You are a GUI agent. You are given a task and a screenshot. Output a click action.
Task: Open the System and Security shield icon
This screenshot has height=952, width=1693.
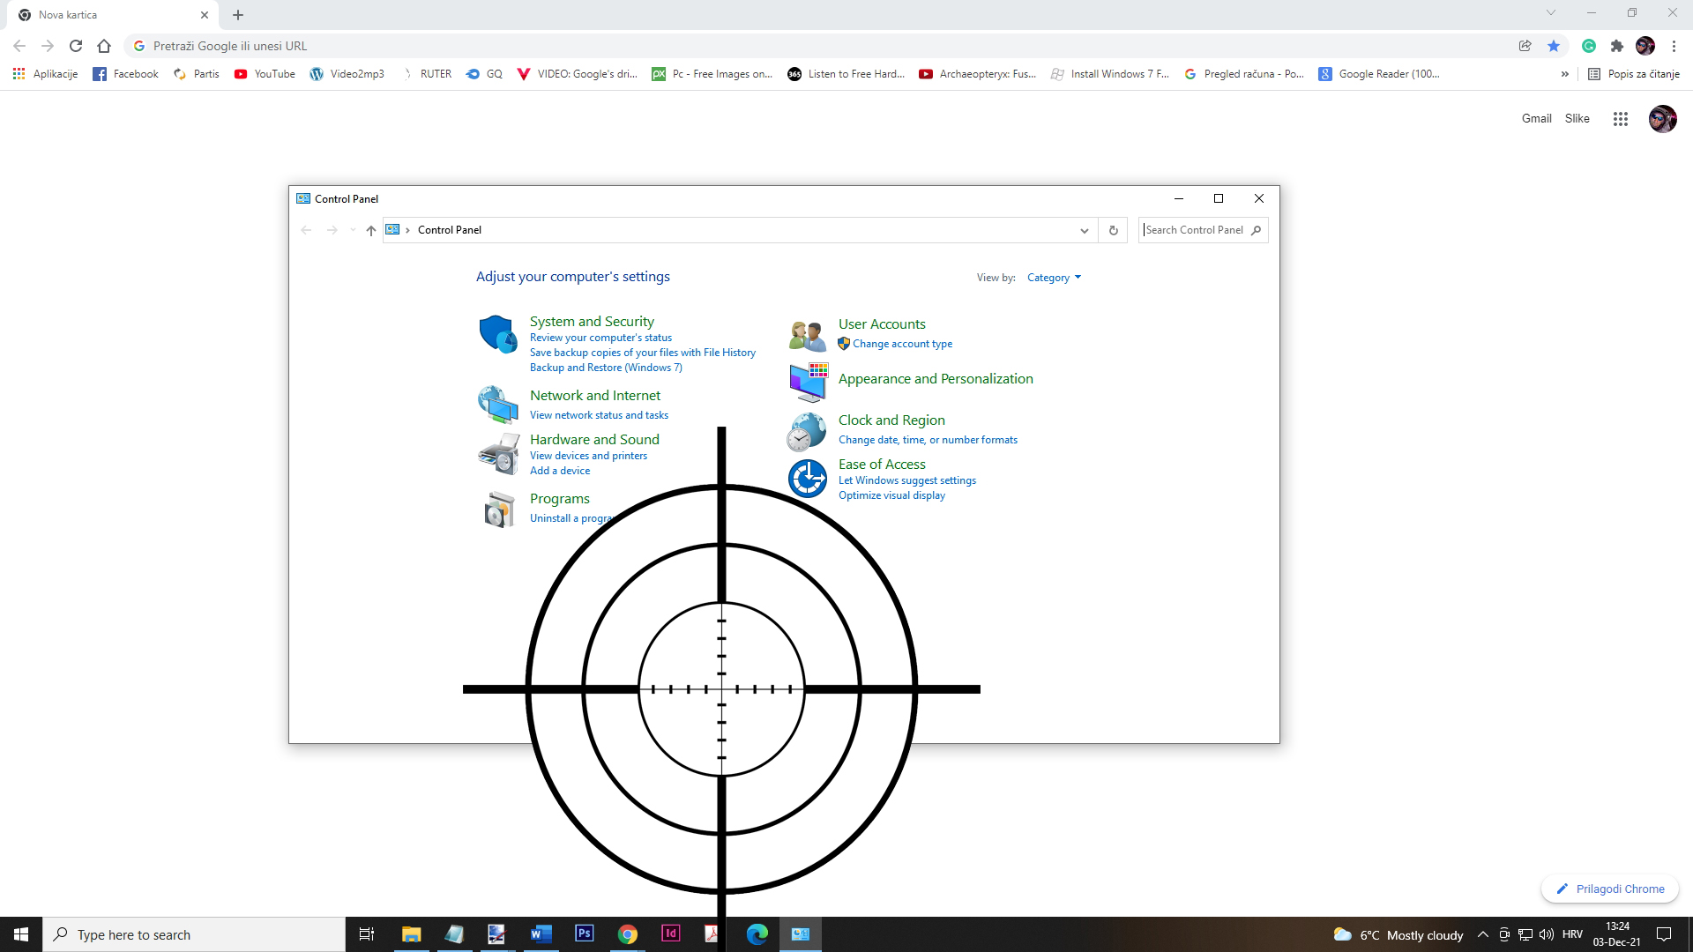coord(498,334)
